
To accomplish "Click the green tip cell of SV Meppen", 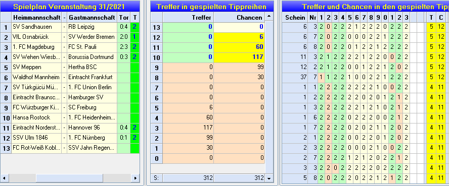I will [x=134, y=68].
